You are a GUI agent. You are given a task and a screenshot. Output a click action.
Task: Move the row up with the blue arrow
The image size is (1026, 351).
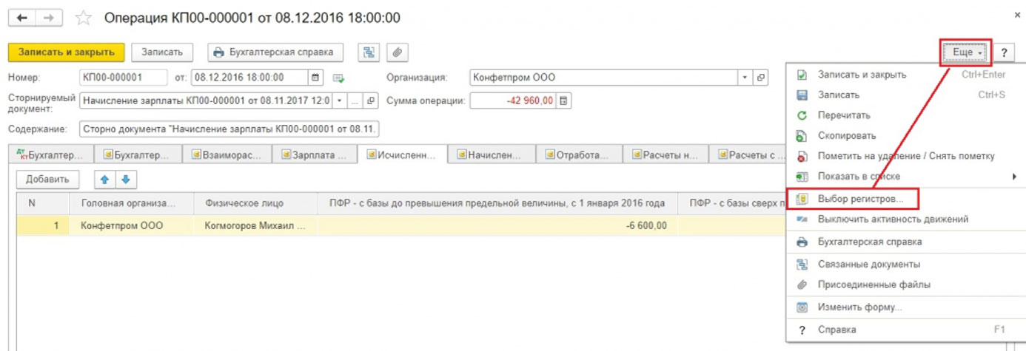point(106,179)
